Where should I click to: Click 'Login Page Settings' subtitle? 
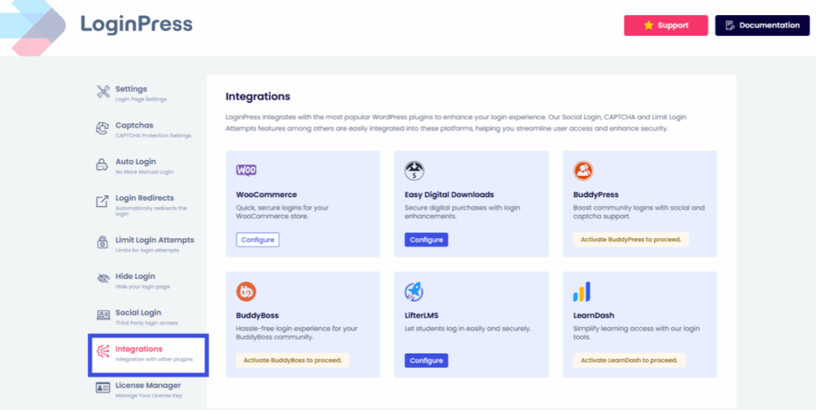coord(141,100)
